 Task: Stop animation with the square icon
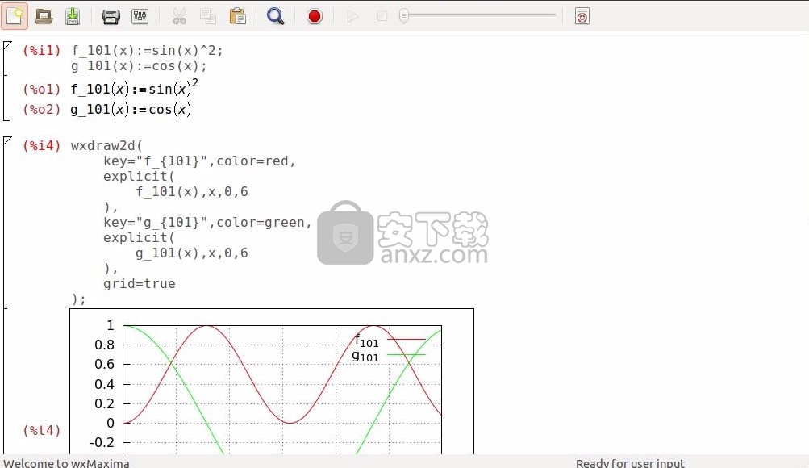point(382,16)
